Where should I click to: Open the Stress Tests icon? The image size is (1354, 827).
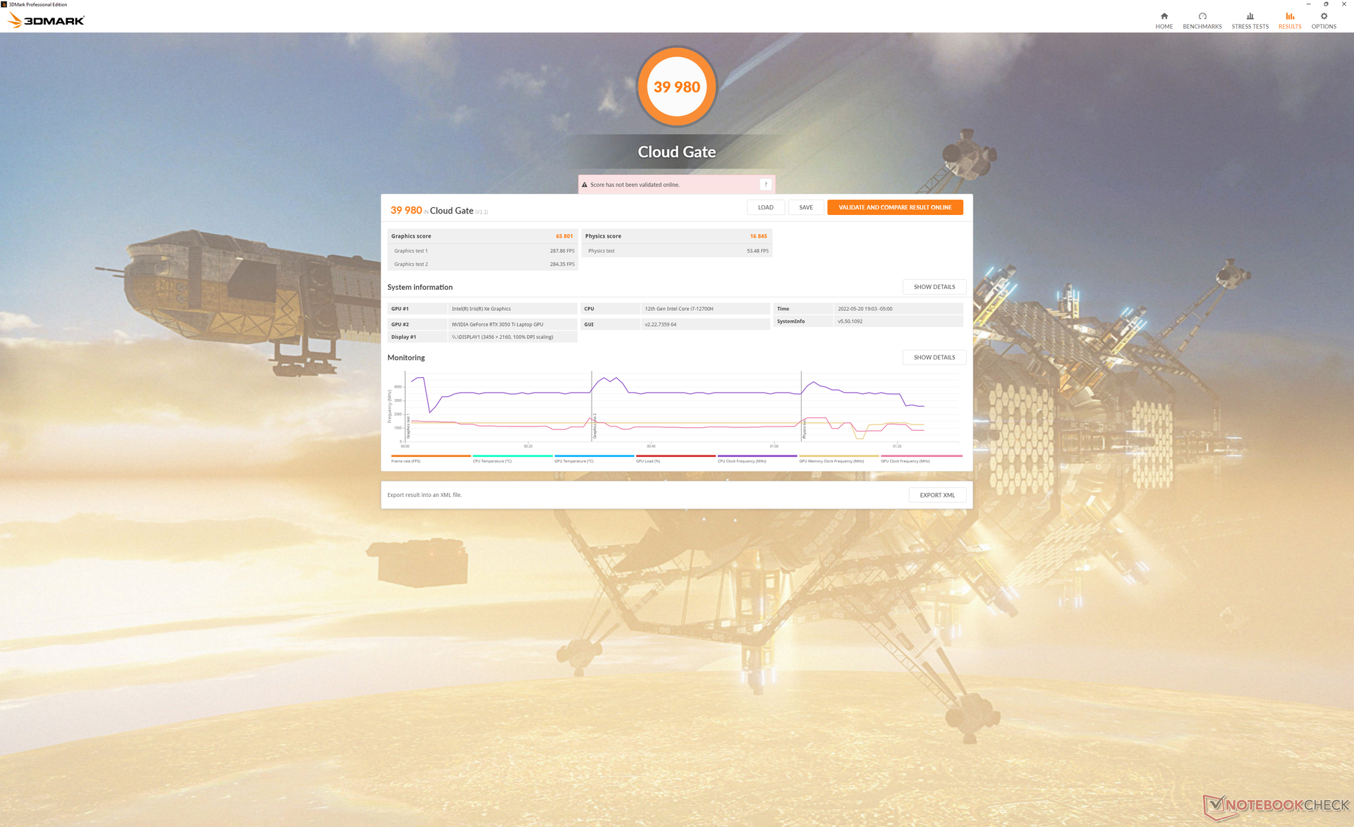pyautogui.click(x=1250, y=16)
